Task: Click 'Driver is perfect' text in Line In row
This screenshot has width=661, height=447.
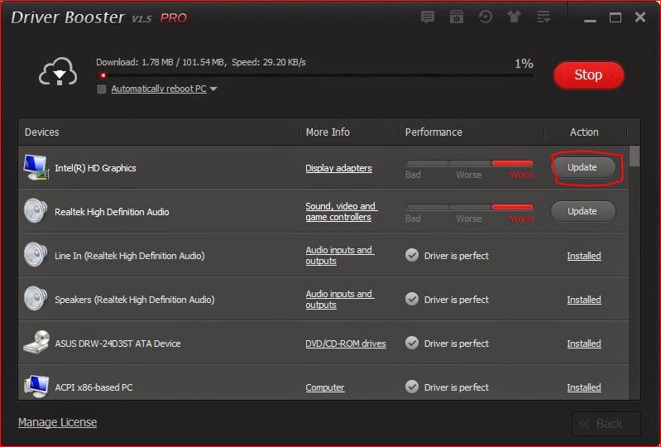Action: pos(456,256)
